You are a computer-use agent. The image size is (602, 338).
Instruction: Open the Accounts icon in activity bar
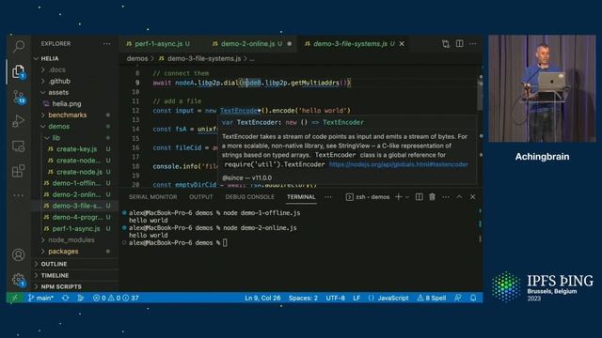(19, 254)
